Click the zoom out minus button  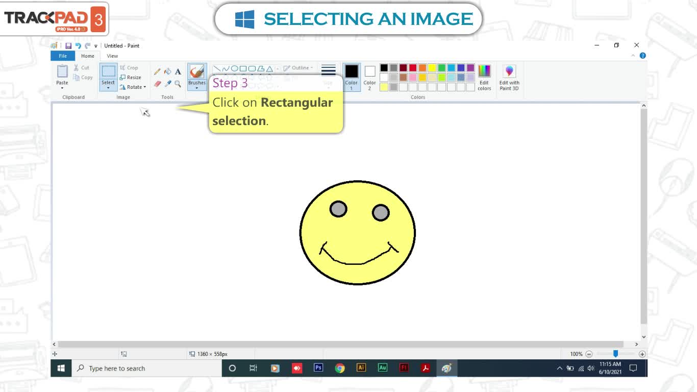pyautogui.click(x=589, y=354)
